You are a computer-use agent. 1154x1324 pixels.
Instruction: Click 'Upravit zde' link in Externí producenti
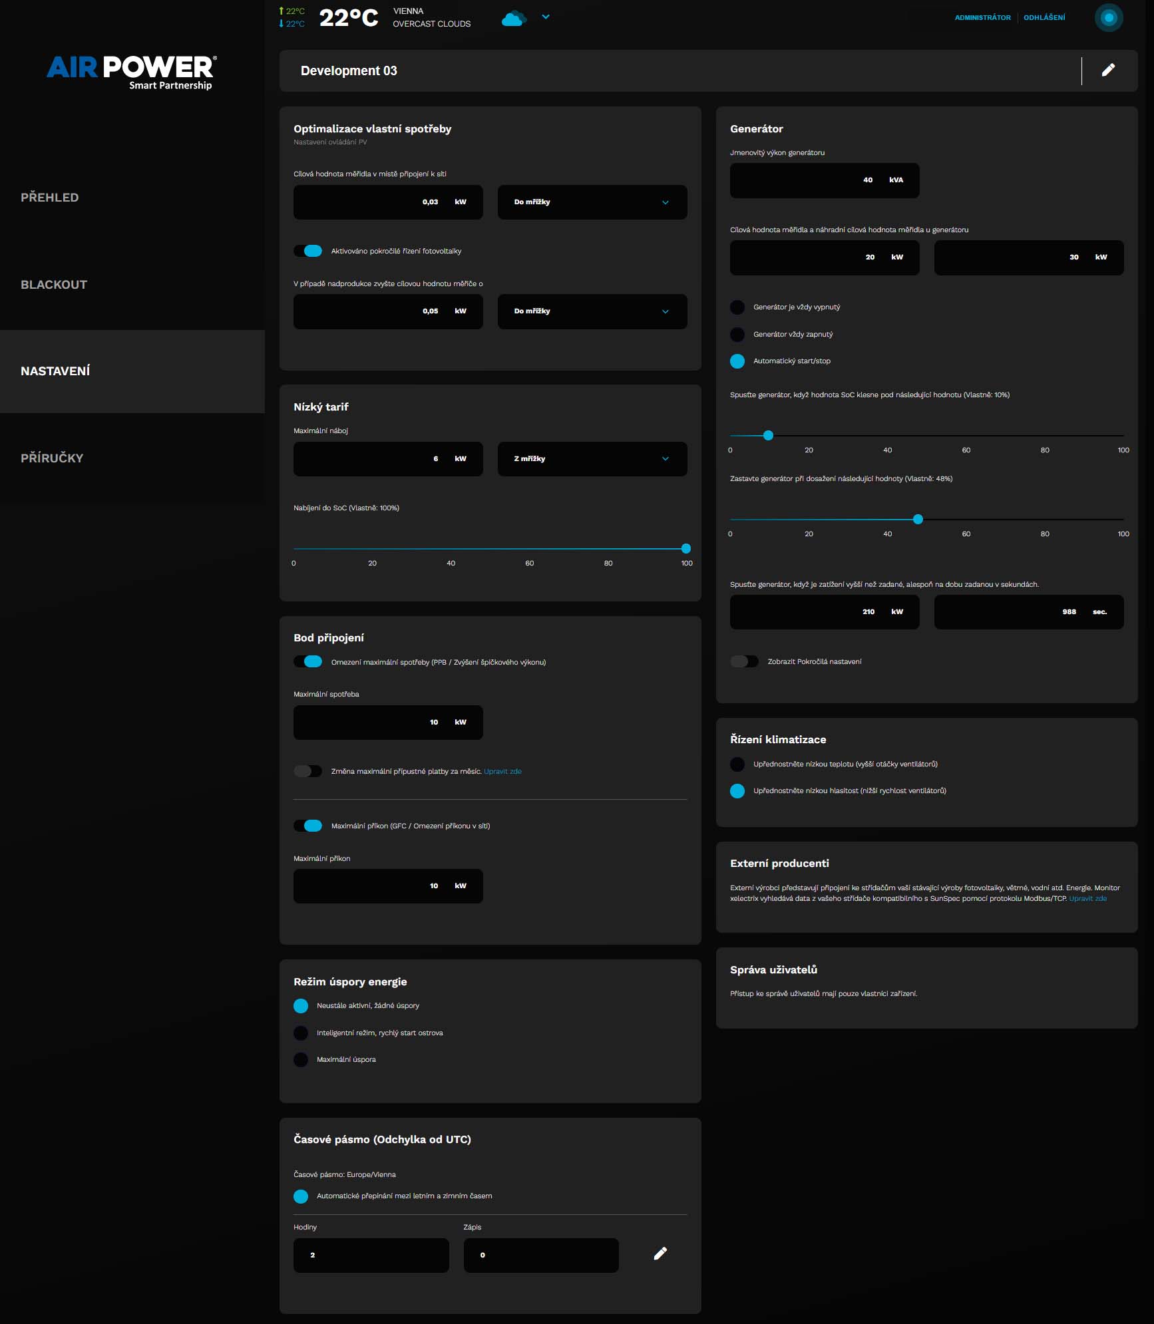pos(1087,899)
